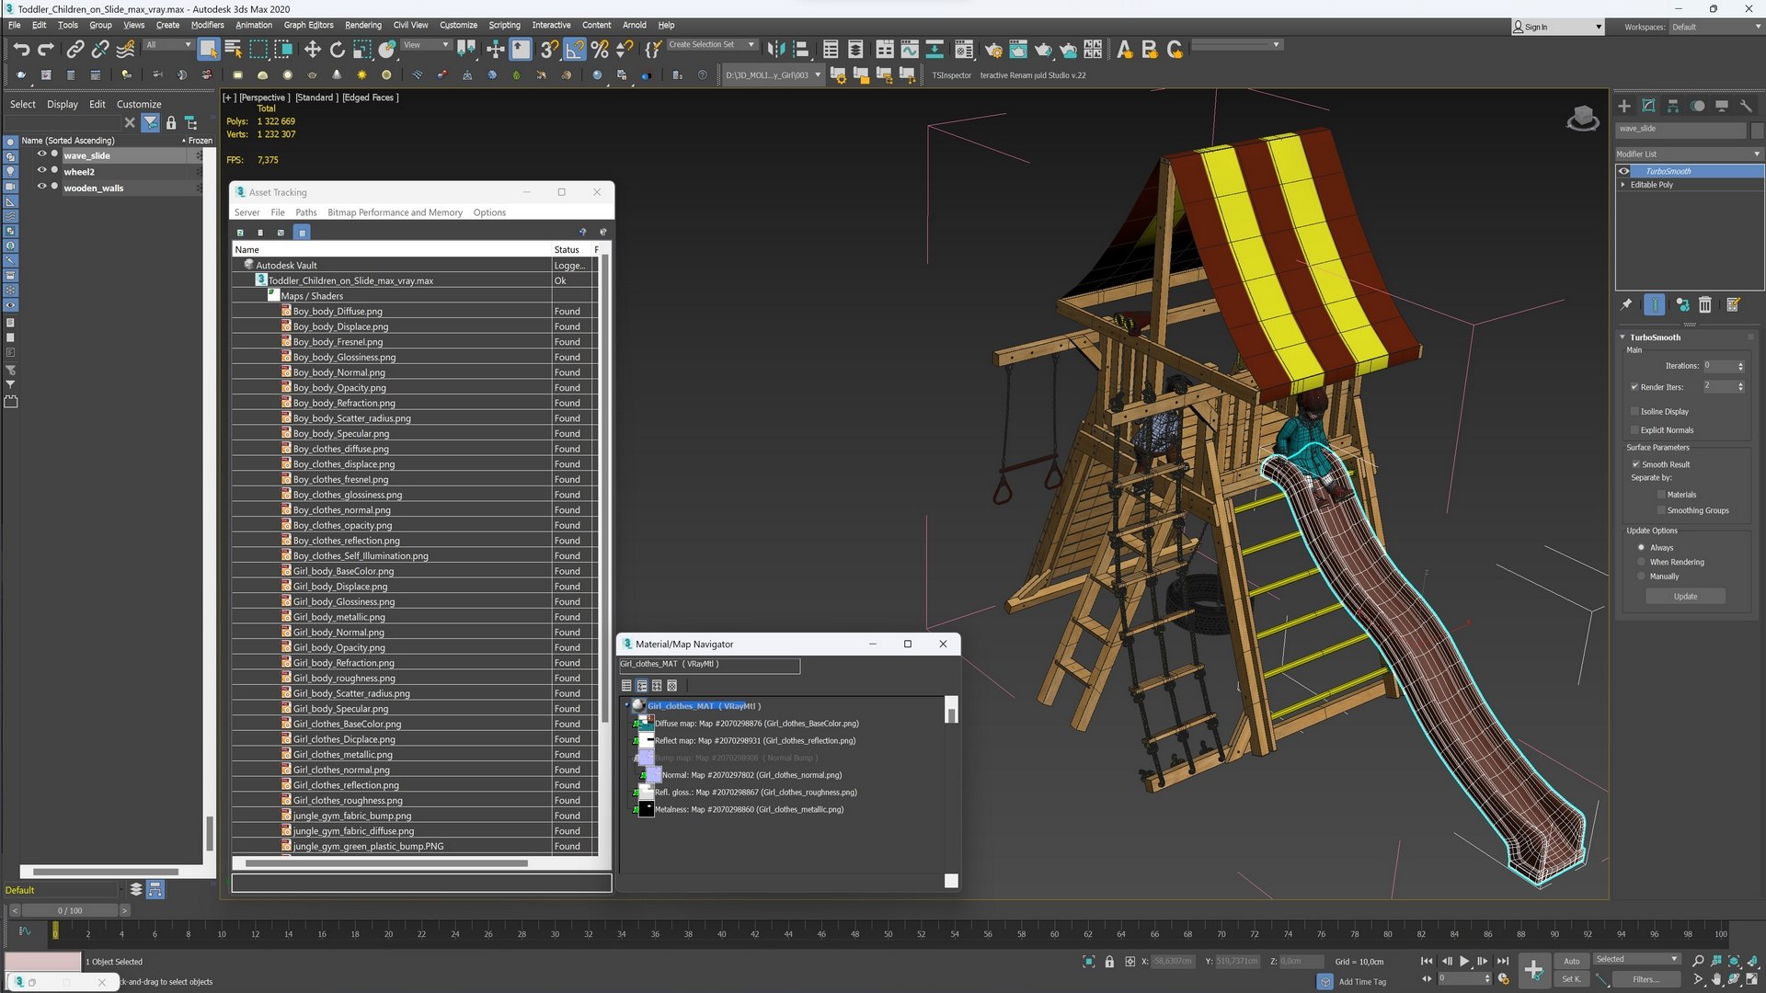Open the Modify panel icon
This screenshot has height=993, width=1766.
click(x=1649, y=106)
